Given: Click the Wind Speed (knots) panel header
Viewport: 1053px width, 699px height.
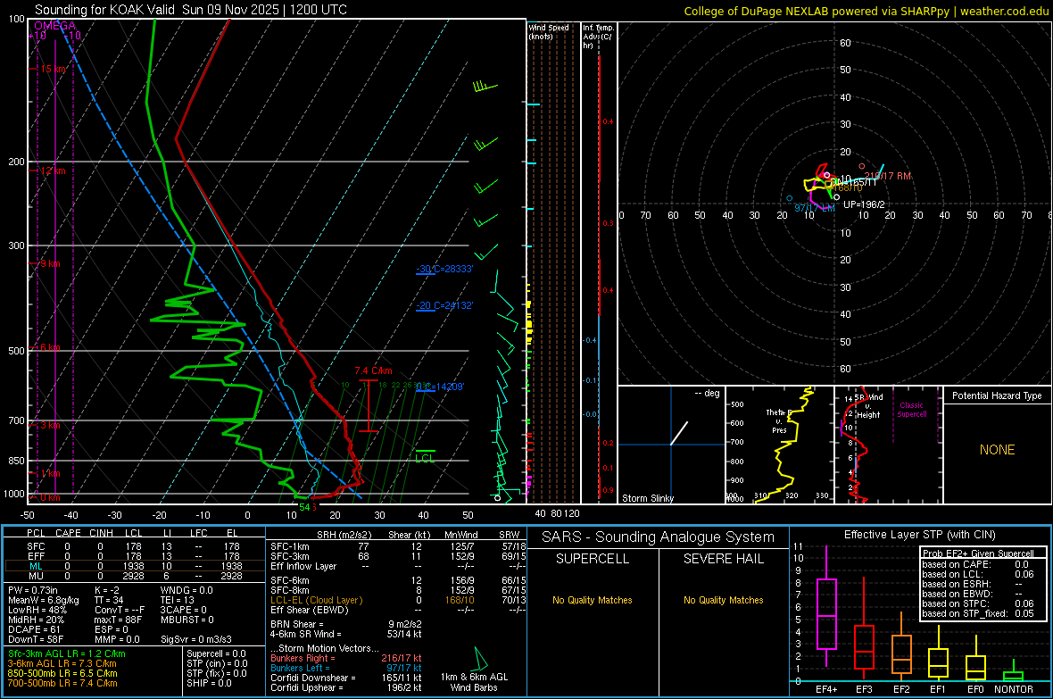Looking at the screenshot, I should (549, 31).
